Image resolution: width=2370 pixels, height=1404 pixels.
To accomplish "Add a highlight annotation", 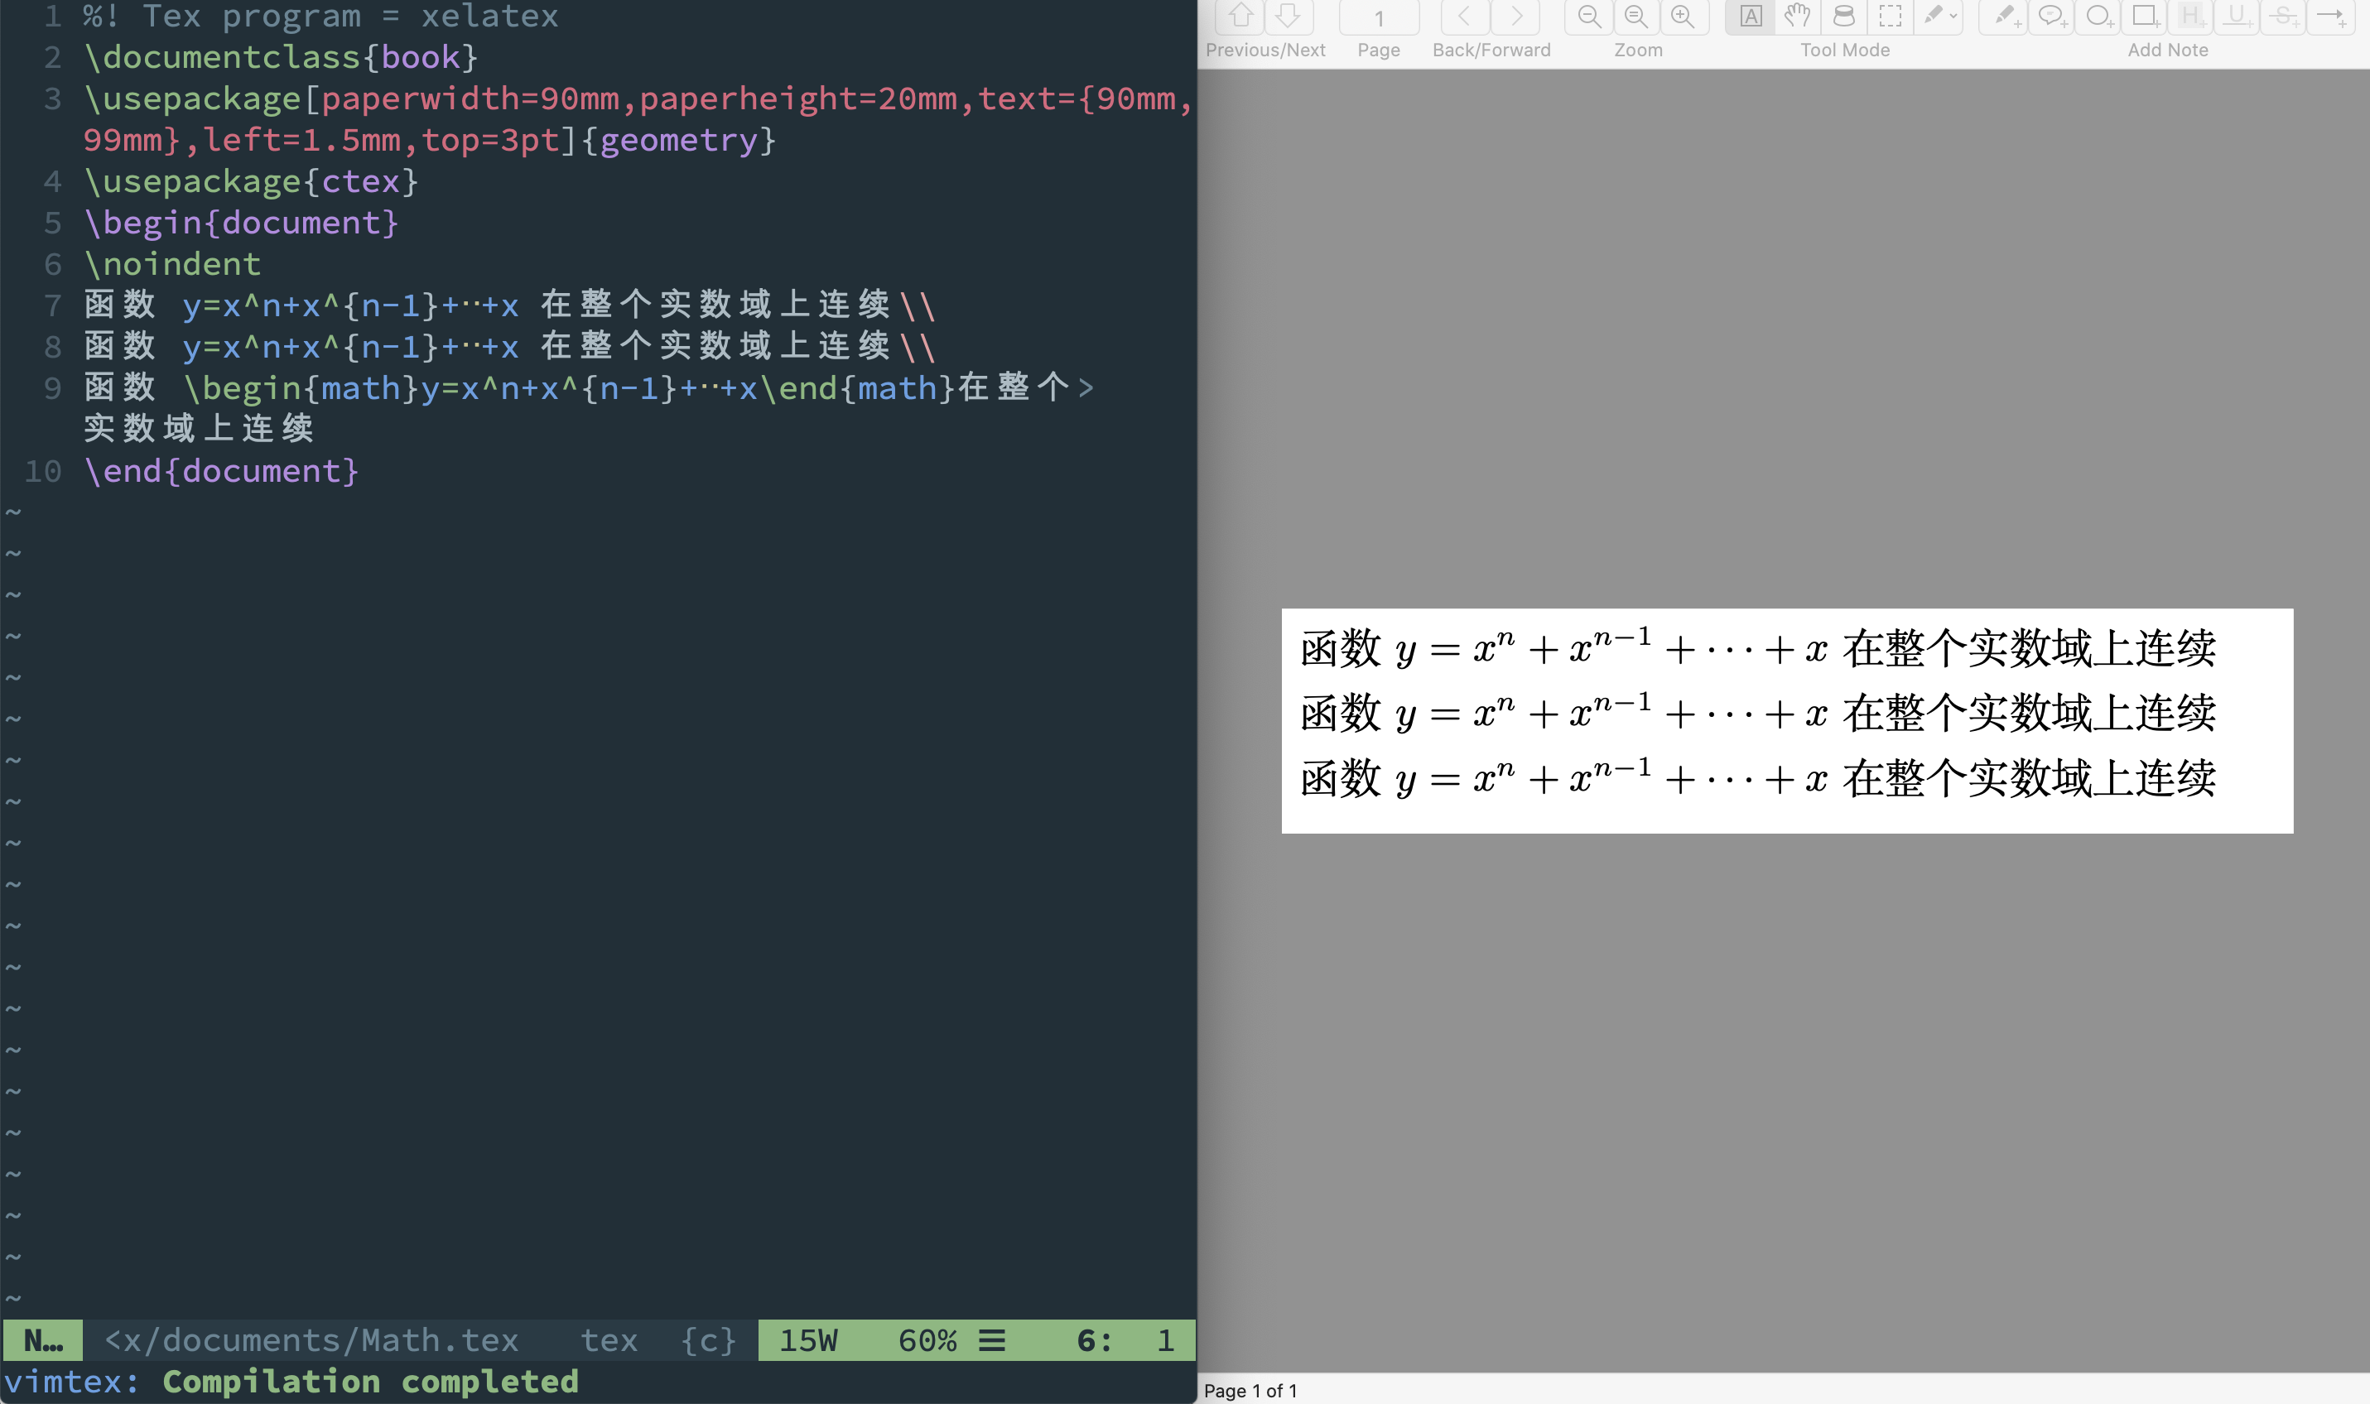I will tap(2192, 16).
